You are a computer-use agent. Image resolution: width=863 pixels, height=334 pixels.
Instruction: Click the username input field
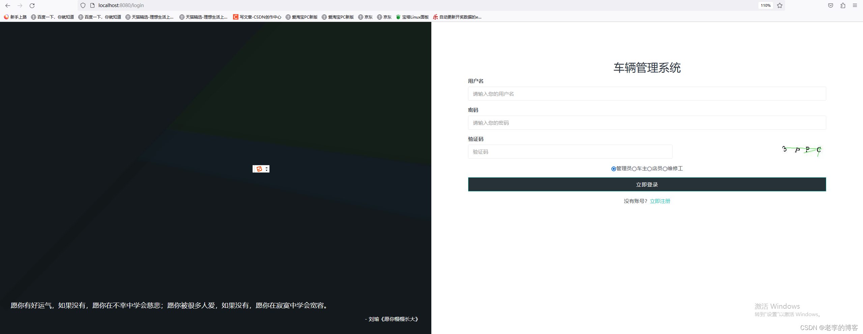[646, 94]
